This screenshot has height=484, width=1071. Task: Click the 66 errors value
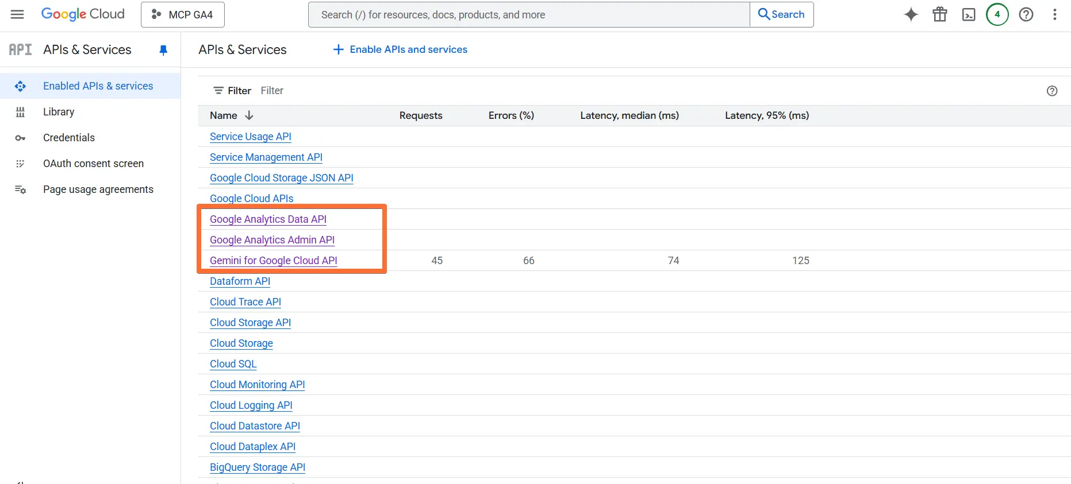coord(529,261)
